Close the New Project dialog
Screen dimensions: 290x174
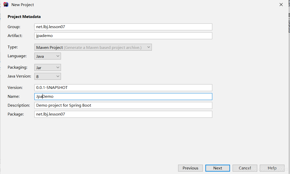click(281, 5)
